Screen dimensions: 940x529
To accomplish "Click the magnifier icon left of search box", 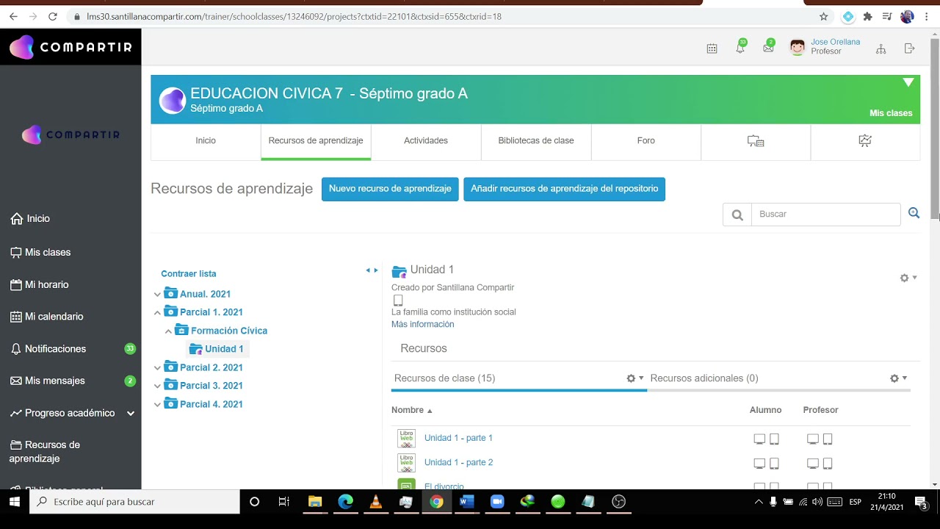I will coord(737,215).
